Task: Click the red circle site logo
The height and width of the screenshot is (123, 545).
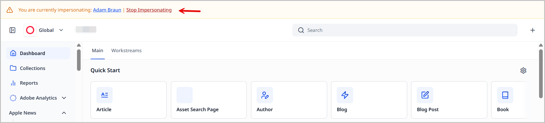Action: [30, 30]
